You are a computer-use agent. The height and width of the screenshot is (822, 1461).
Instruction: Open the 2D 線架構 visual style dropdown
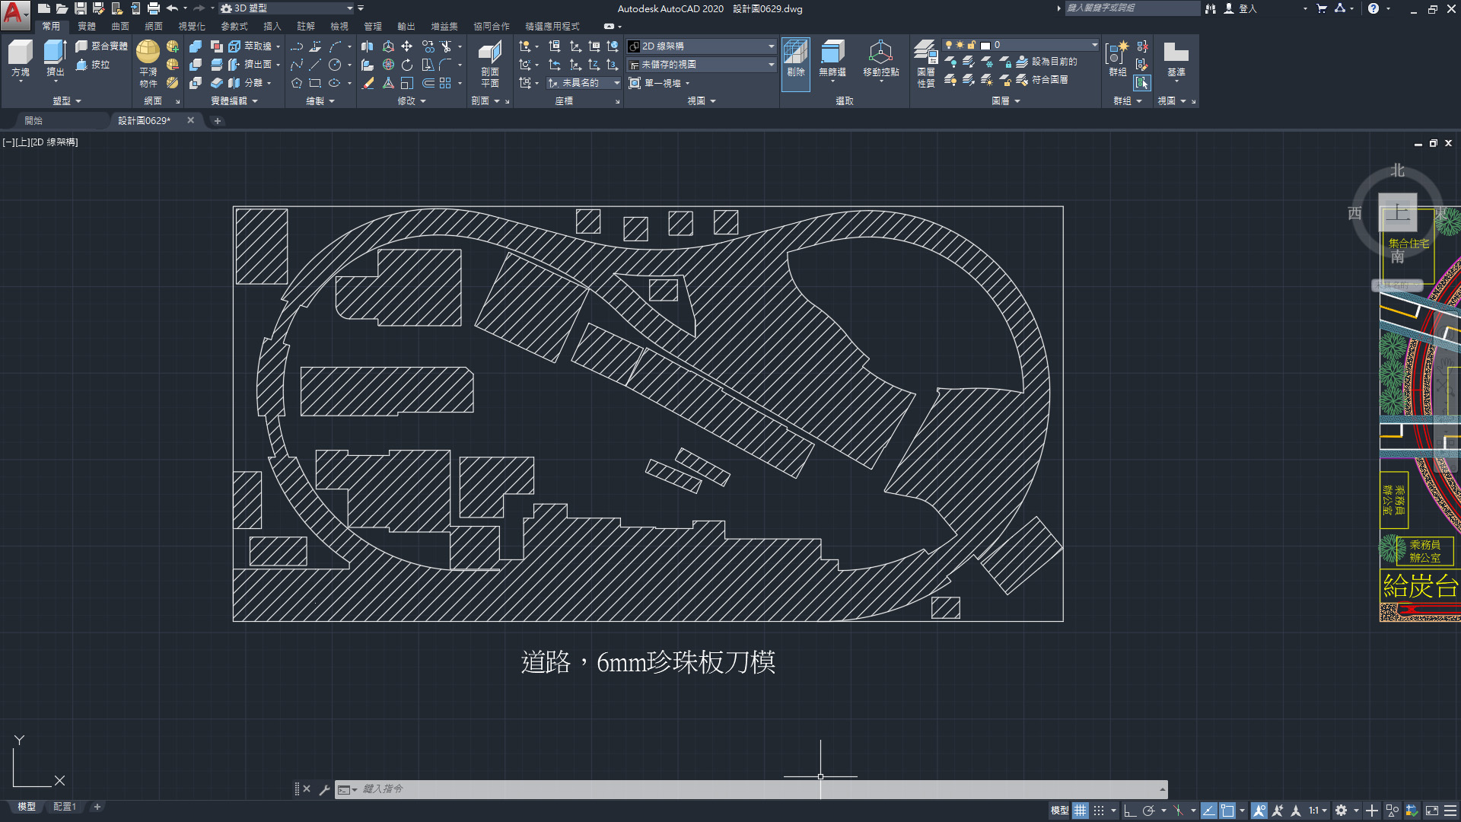[771, 46]
